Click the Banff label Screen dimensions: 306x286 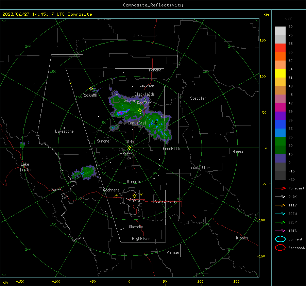56,189
